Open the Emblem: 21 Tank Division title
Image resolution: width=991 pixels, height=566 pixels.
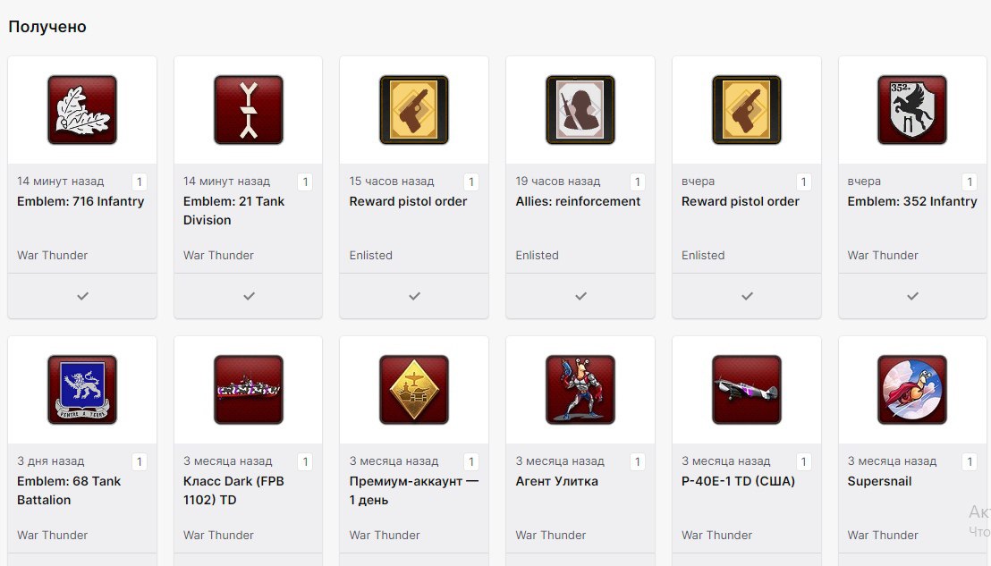tap(233, 210)
